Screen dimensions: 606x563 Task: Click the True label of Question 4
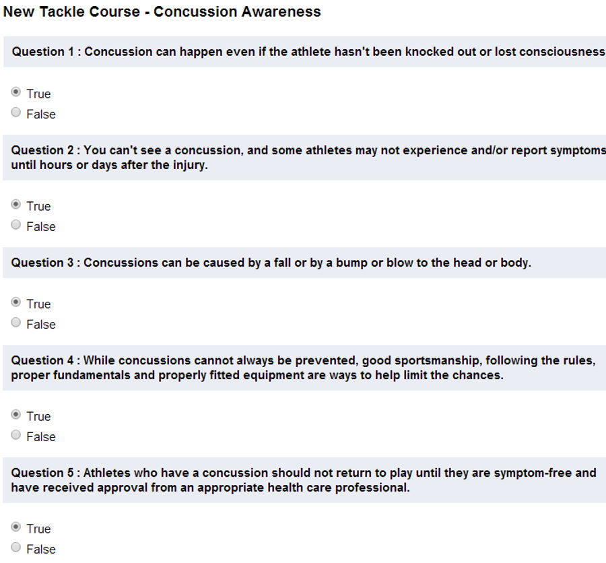[x=38, y=416]
